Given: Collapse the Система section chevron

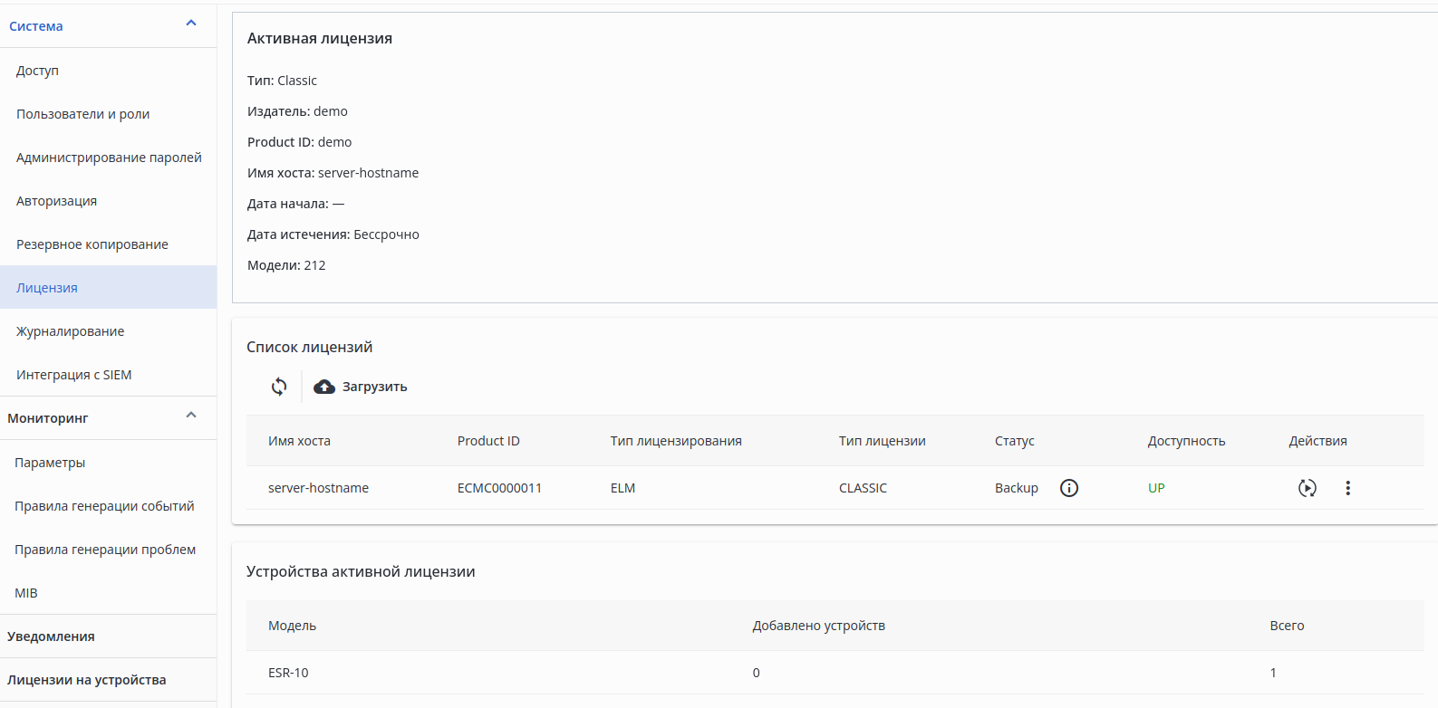Looking at the screenshot, I should pyautogui.click(x=191, y=24).
